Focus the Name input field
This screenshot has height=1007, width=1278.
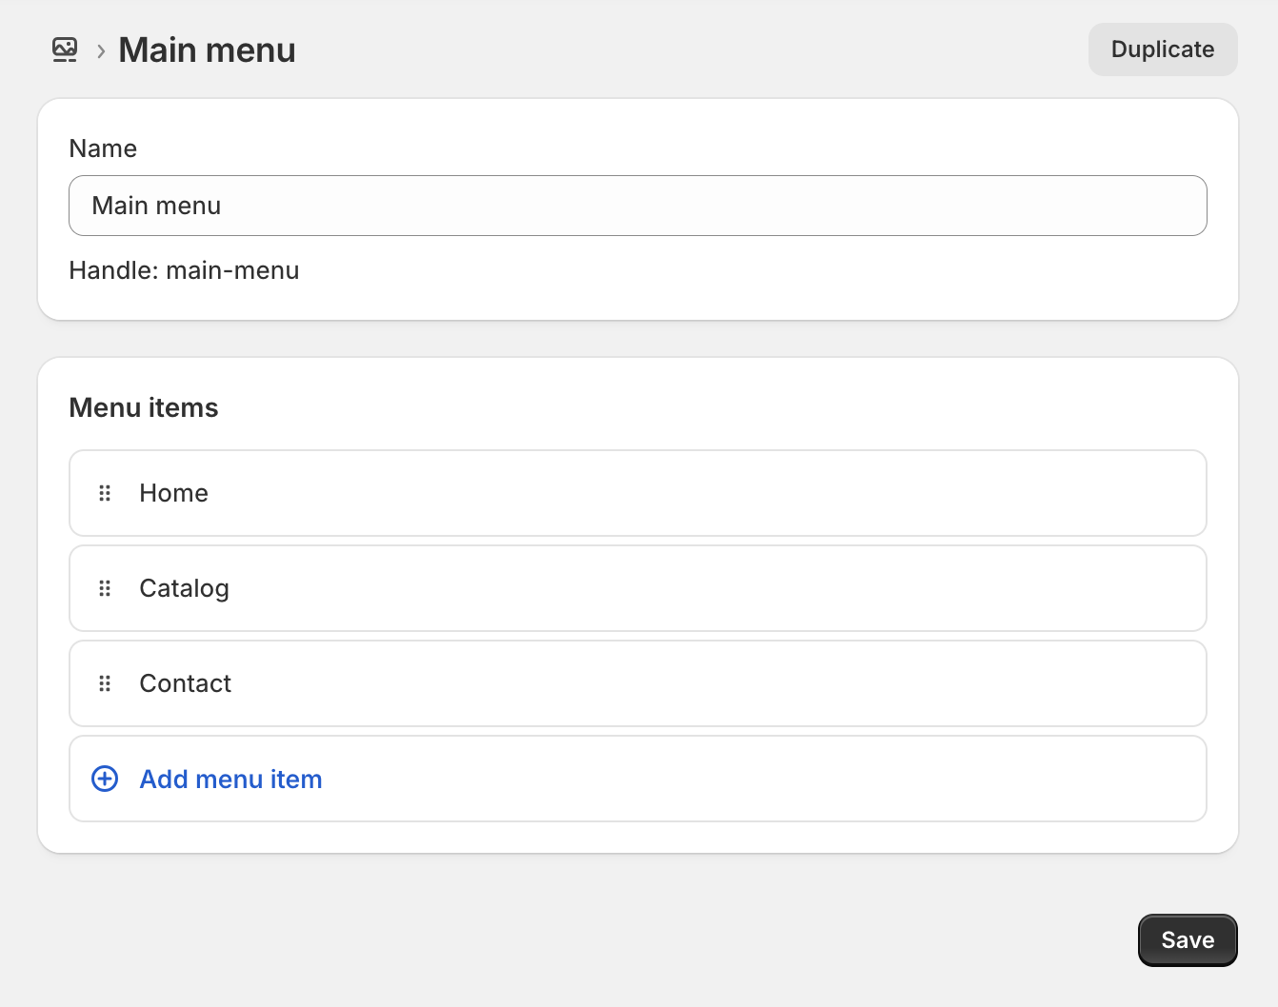click(638, 206)
